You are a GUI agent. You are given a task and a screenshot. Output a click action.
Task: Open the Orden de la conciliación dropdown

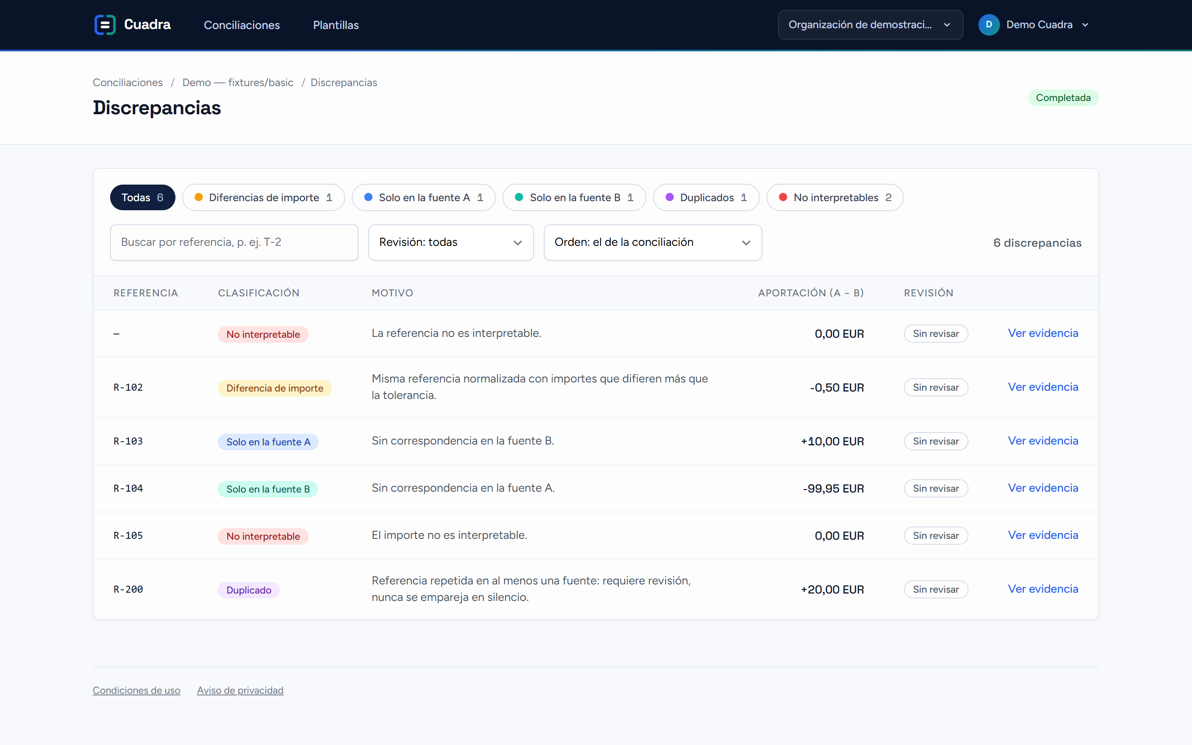point(653,243)
